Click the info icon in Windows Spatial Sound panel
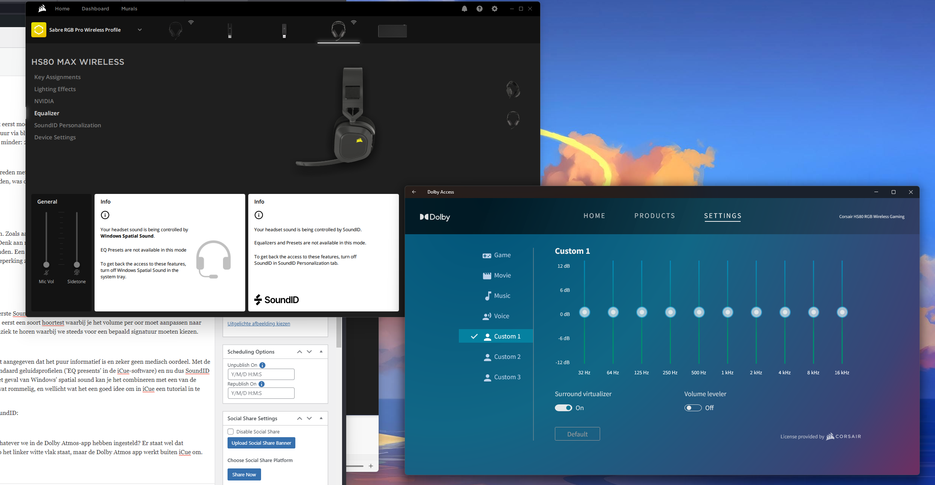 tap(105, 215)
